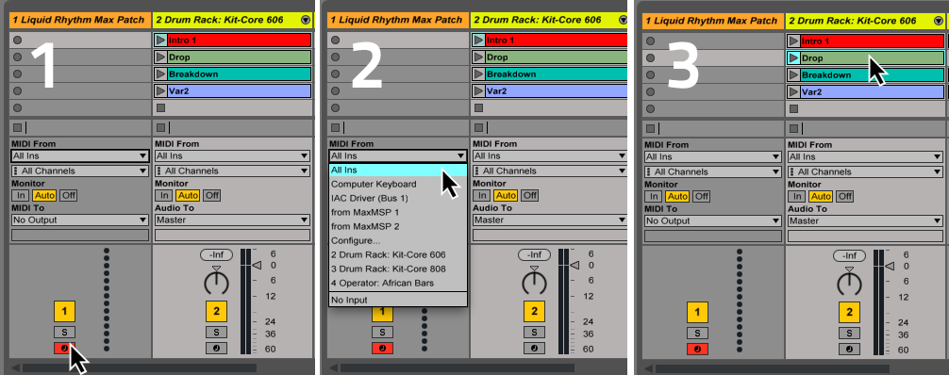
Task: Launch the Breakdown clip in panel 2
Action: click(x=478, y=74)
